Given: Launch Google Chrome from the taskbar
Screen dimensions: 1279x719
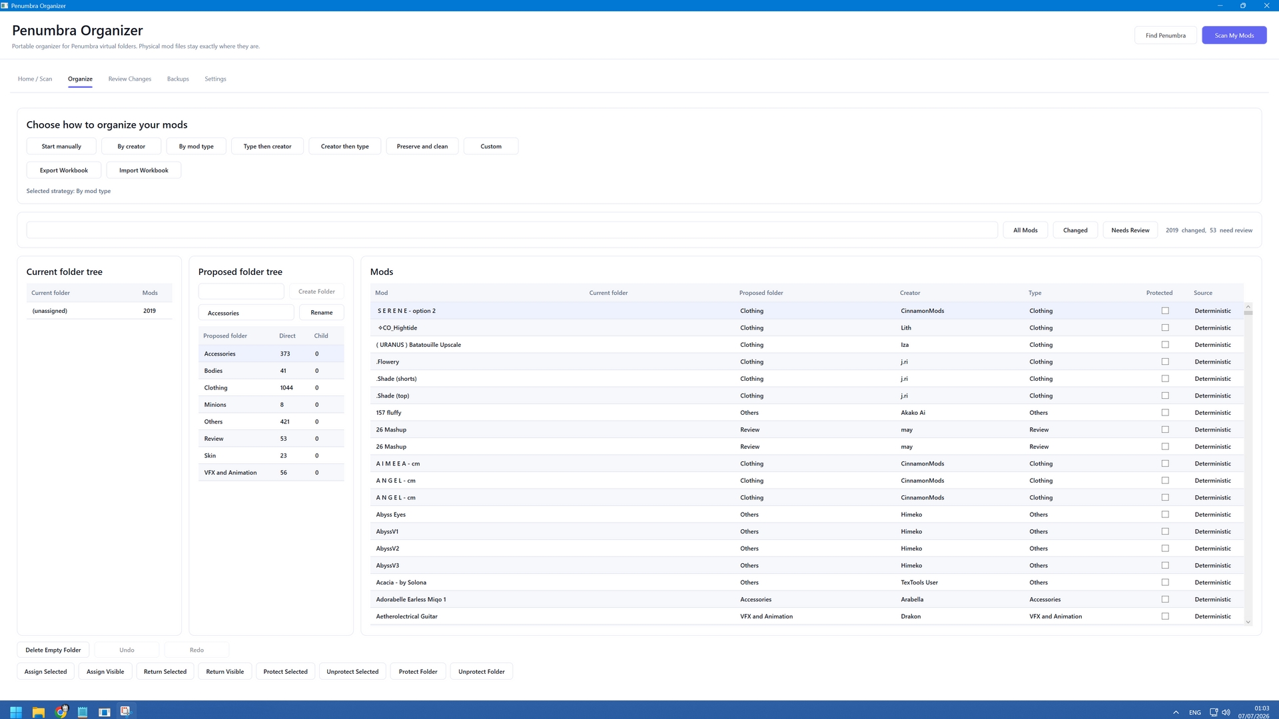Looking at the screenshot, I should (61, 712).
